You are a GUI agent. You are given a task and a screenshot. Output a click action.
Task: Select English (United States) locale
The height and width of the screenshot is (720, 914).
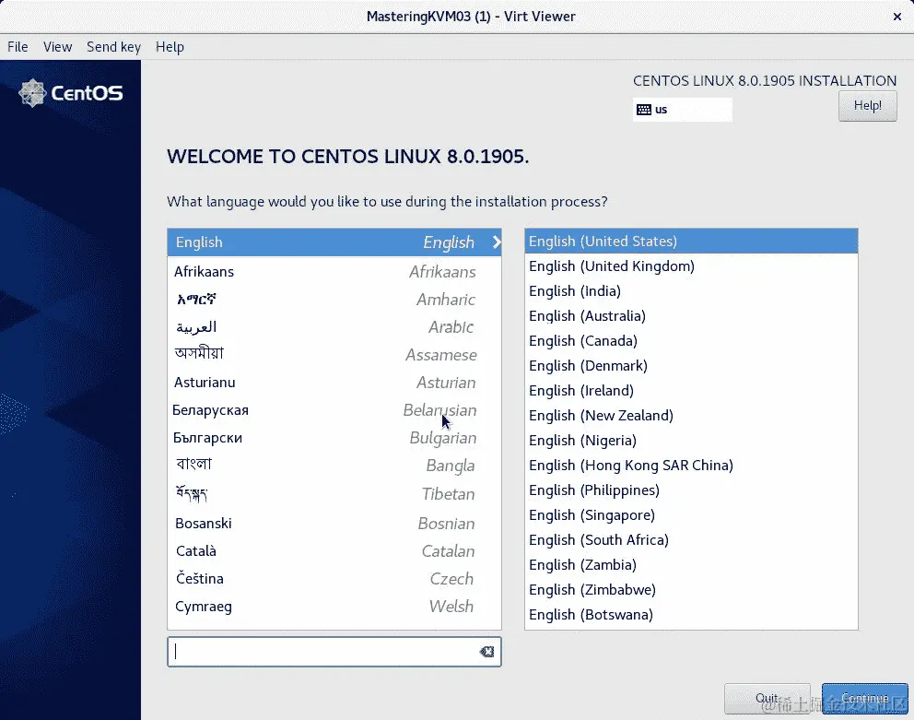[x=691, y=242]
